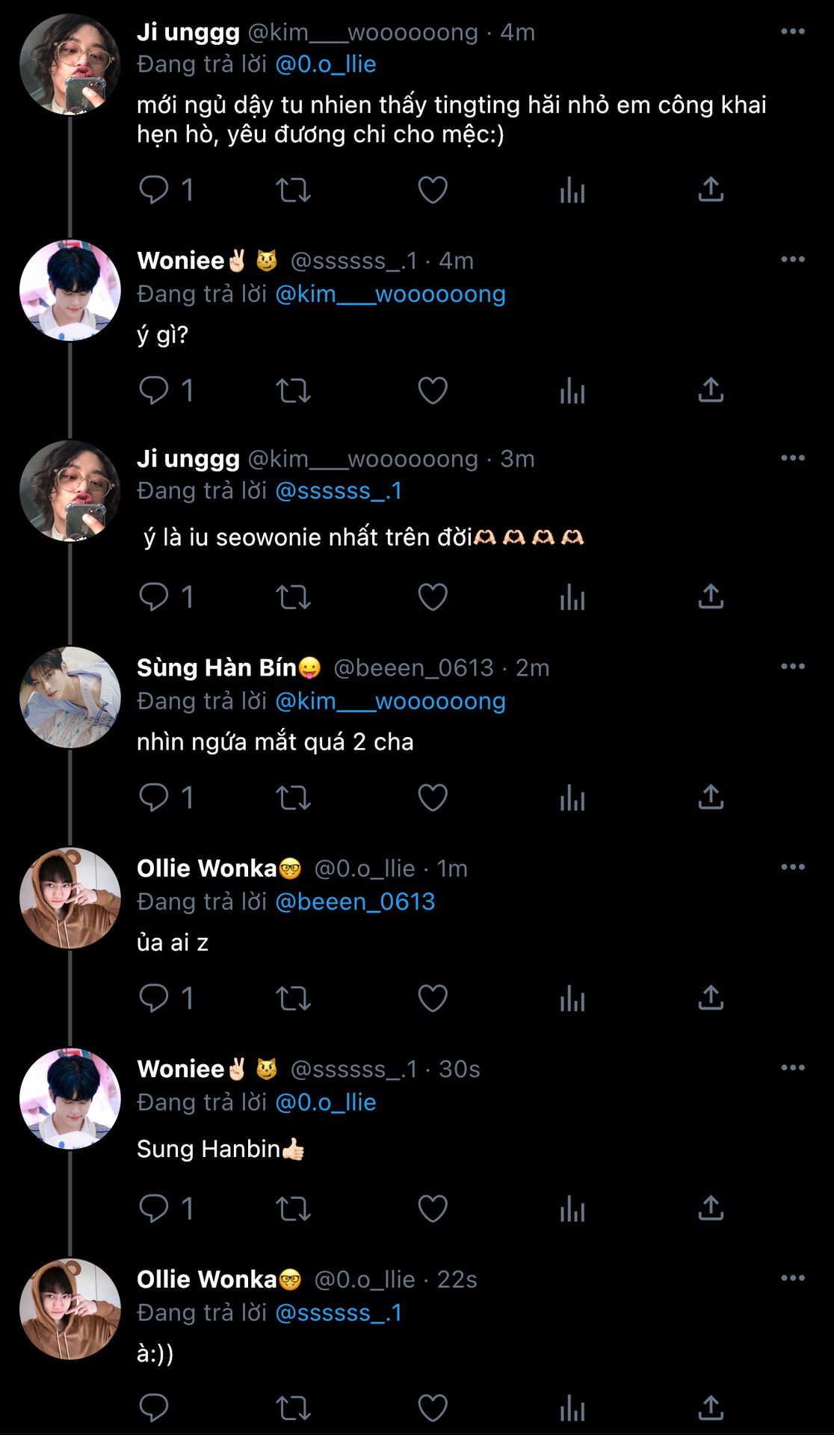
Task: Like the "ý là iu seowonie" tweet
Action: pos(433,596)
